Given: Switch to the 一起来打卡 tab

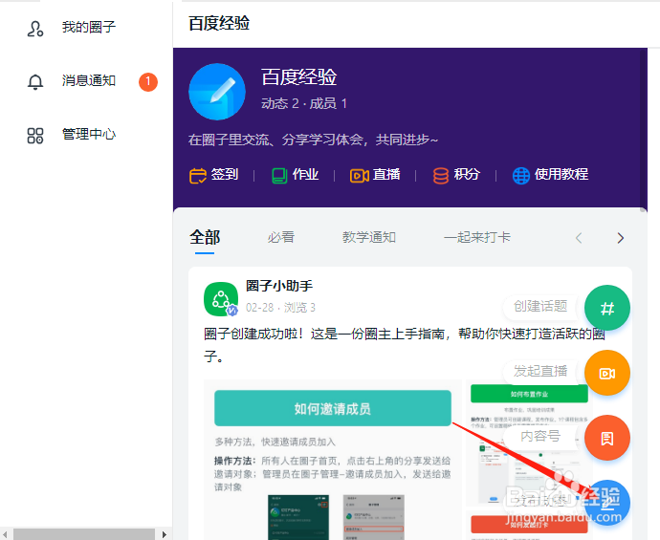Looking at the screenshot, I should (477, 237).
